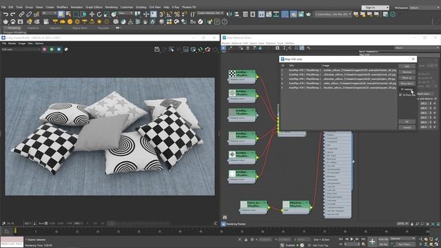Click Add button in map slots dialog

(x=407, y=66)
